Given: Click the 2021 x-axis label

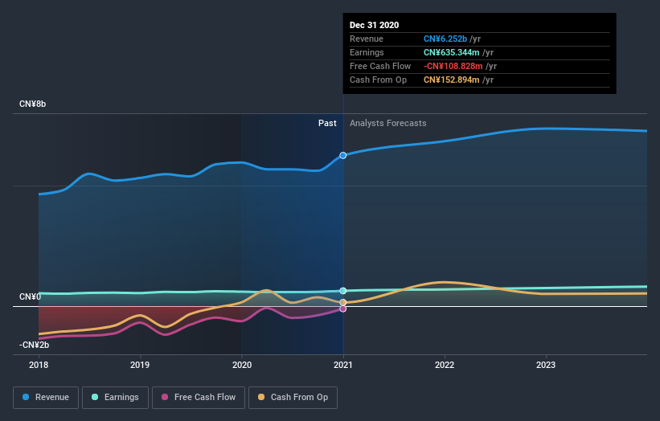Looking at the screenshot, I should (343, 365).
